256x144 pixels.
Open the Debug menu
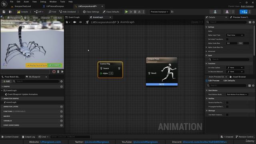(43, 2)
